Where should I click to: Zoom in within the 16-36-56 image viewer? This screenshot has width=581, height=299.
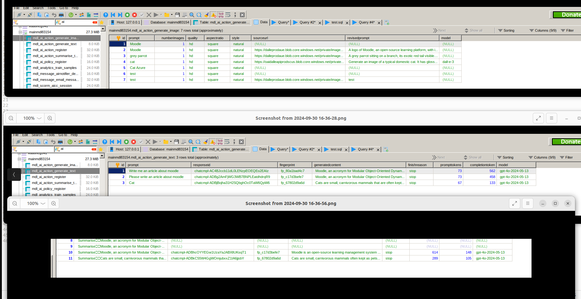[54, 203]
